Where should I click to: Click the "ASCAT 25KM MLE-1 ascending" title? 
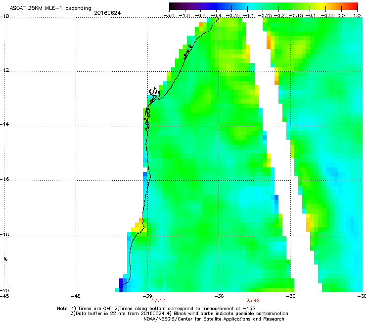coord(50,8)
